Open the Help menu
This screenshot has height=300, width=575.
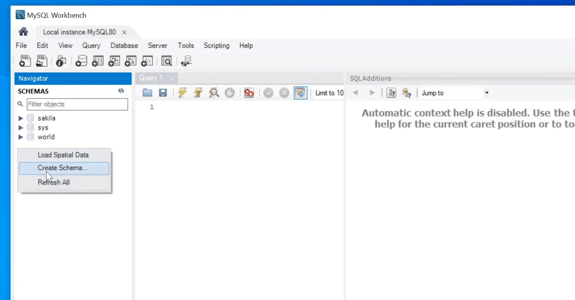[x=246, y=46]
